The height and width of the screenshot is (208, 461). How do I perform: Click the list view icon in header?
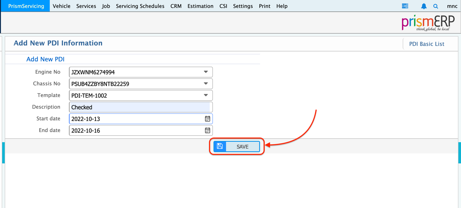(405, 6)
